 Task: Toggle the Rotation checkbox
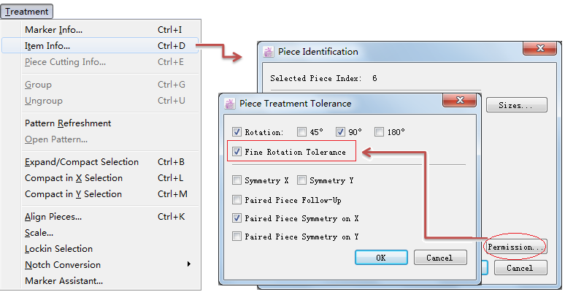pyautogui.click(x=237, y=132)
